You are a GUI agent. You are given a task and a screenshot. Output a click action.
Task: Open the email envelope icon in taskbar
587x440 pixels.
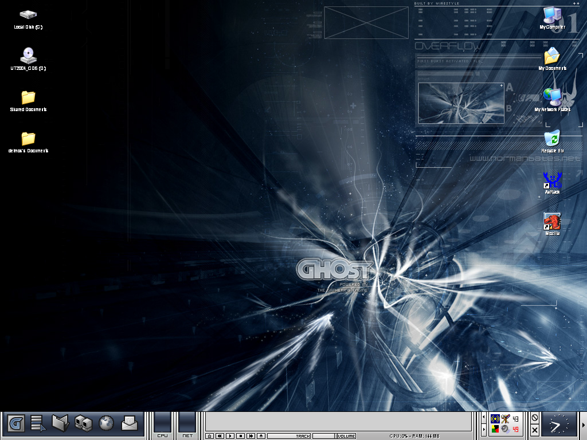pyautogui.click(x=130, y=424)
